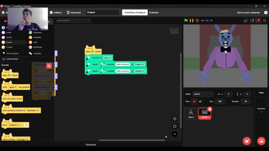Click the workspace horizontal scrollbar
The image size is (269, 151).
132,140
